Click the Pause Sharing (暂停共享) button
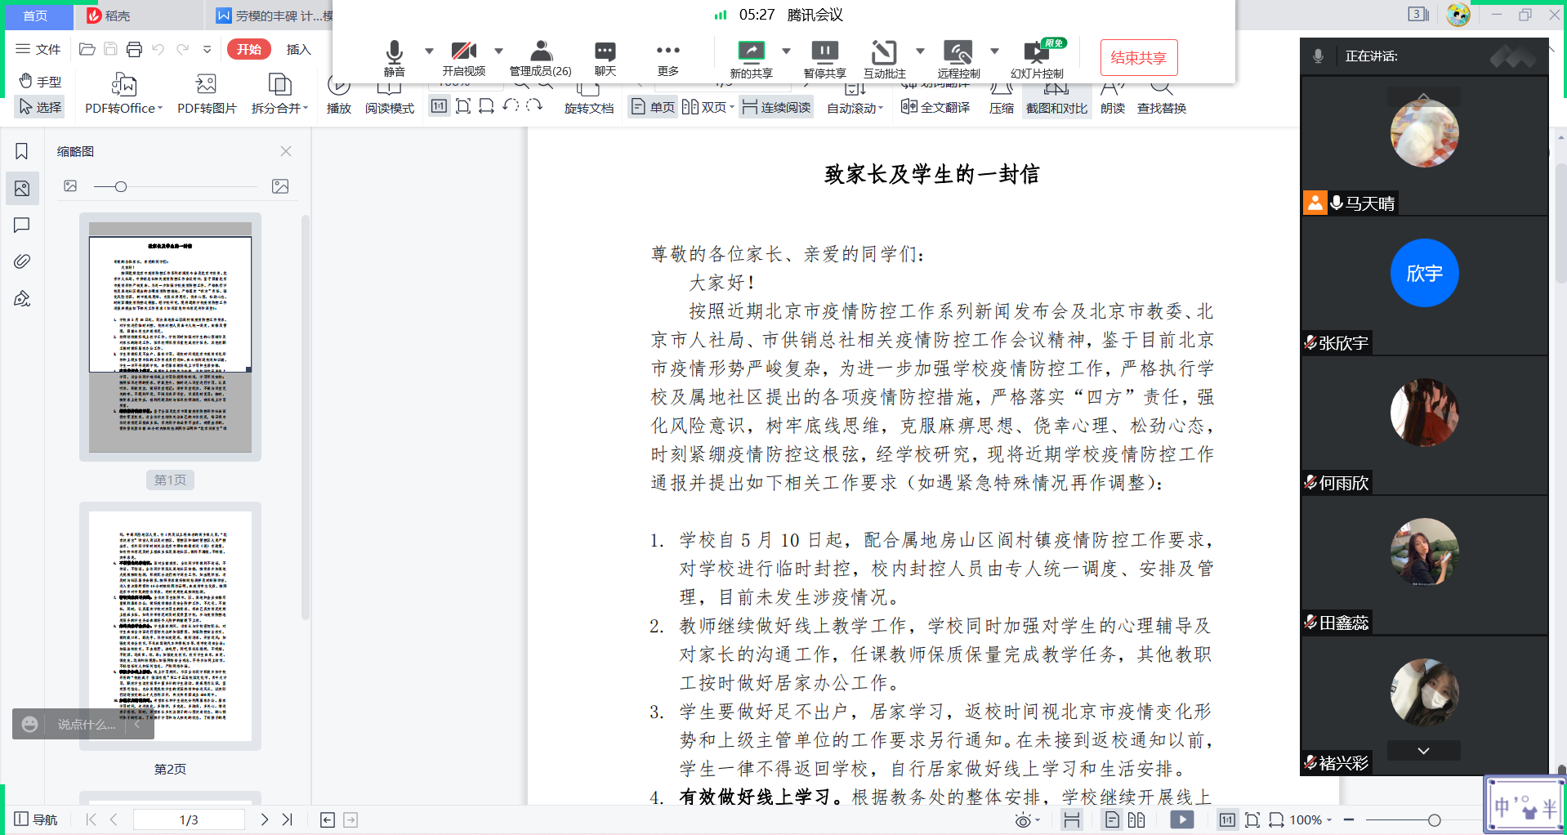Viewport: 1567px width, 835px height. pos(824,56)
